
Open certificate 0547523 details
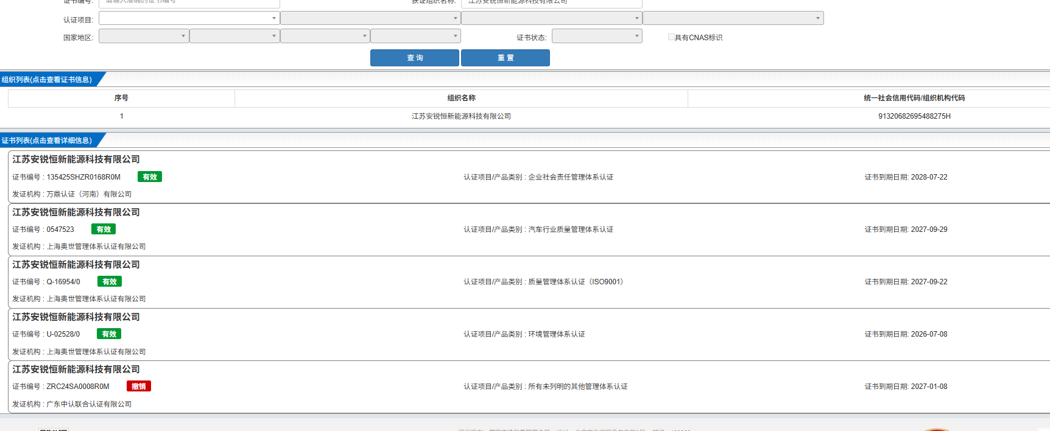coord(60,230)
